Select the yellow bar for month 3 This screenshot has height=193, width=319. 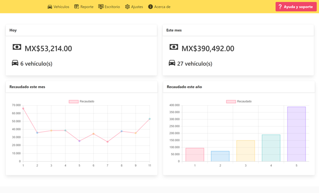pos(246,151)
